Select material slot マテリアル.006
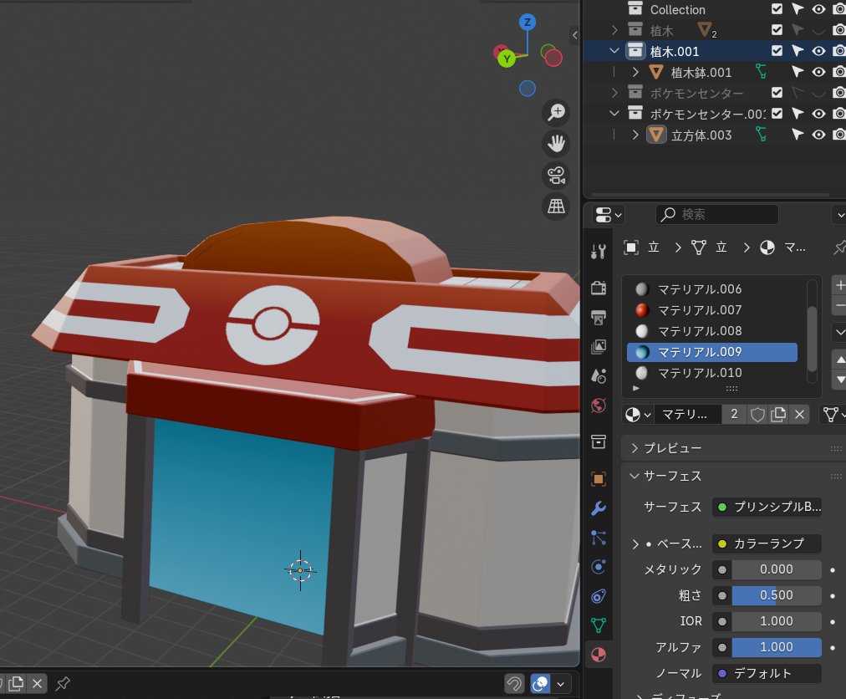The width and height of the screenshot is (846, 699). 711,289
